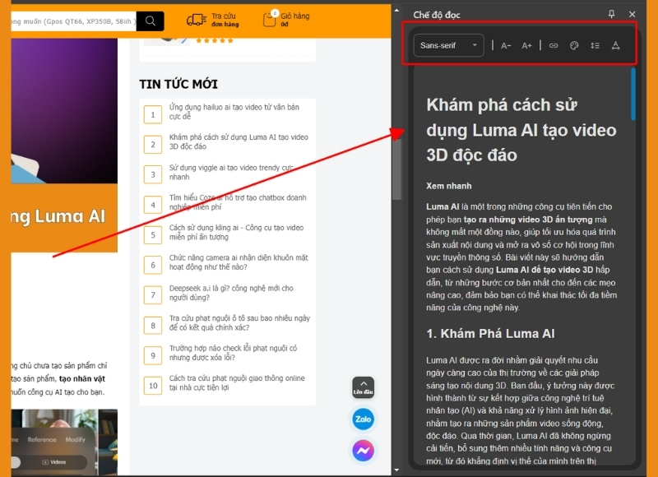Click the reading panel blue scrollbar thumb
This screenshot has width=658, height=477.
point(633,95)
